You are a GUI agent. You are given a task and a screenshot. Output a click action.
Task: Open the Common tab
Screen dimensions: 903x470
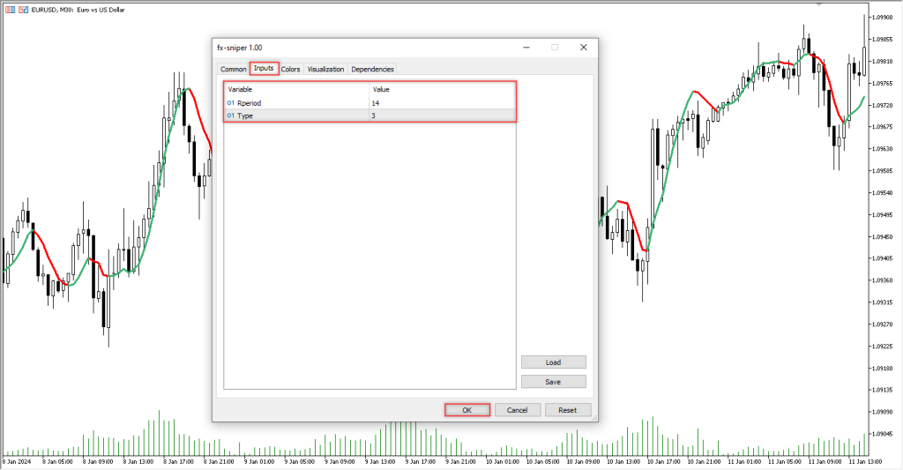point(233,69)
